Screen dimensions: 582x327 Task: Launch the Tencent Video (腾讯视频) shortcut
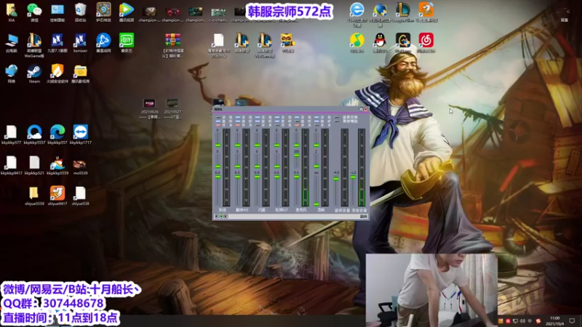click(127, 12)
